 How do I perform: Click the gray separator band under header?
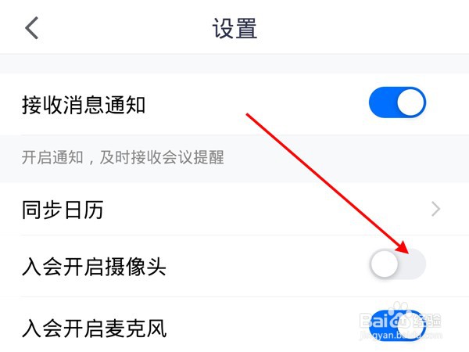[234, 63]
